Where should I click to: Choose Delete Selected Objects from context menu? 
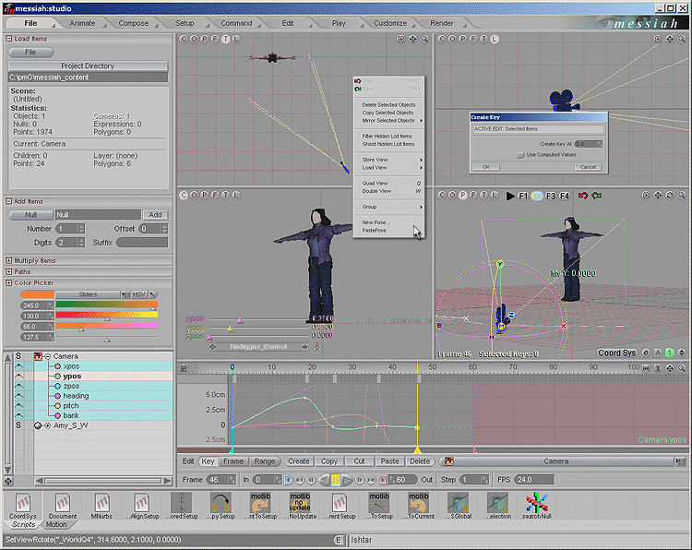point(388,104)
